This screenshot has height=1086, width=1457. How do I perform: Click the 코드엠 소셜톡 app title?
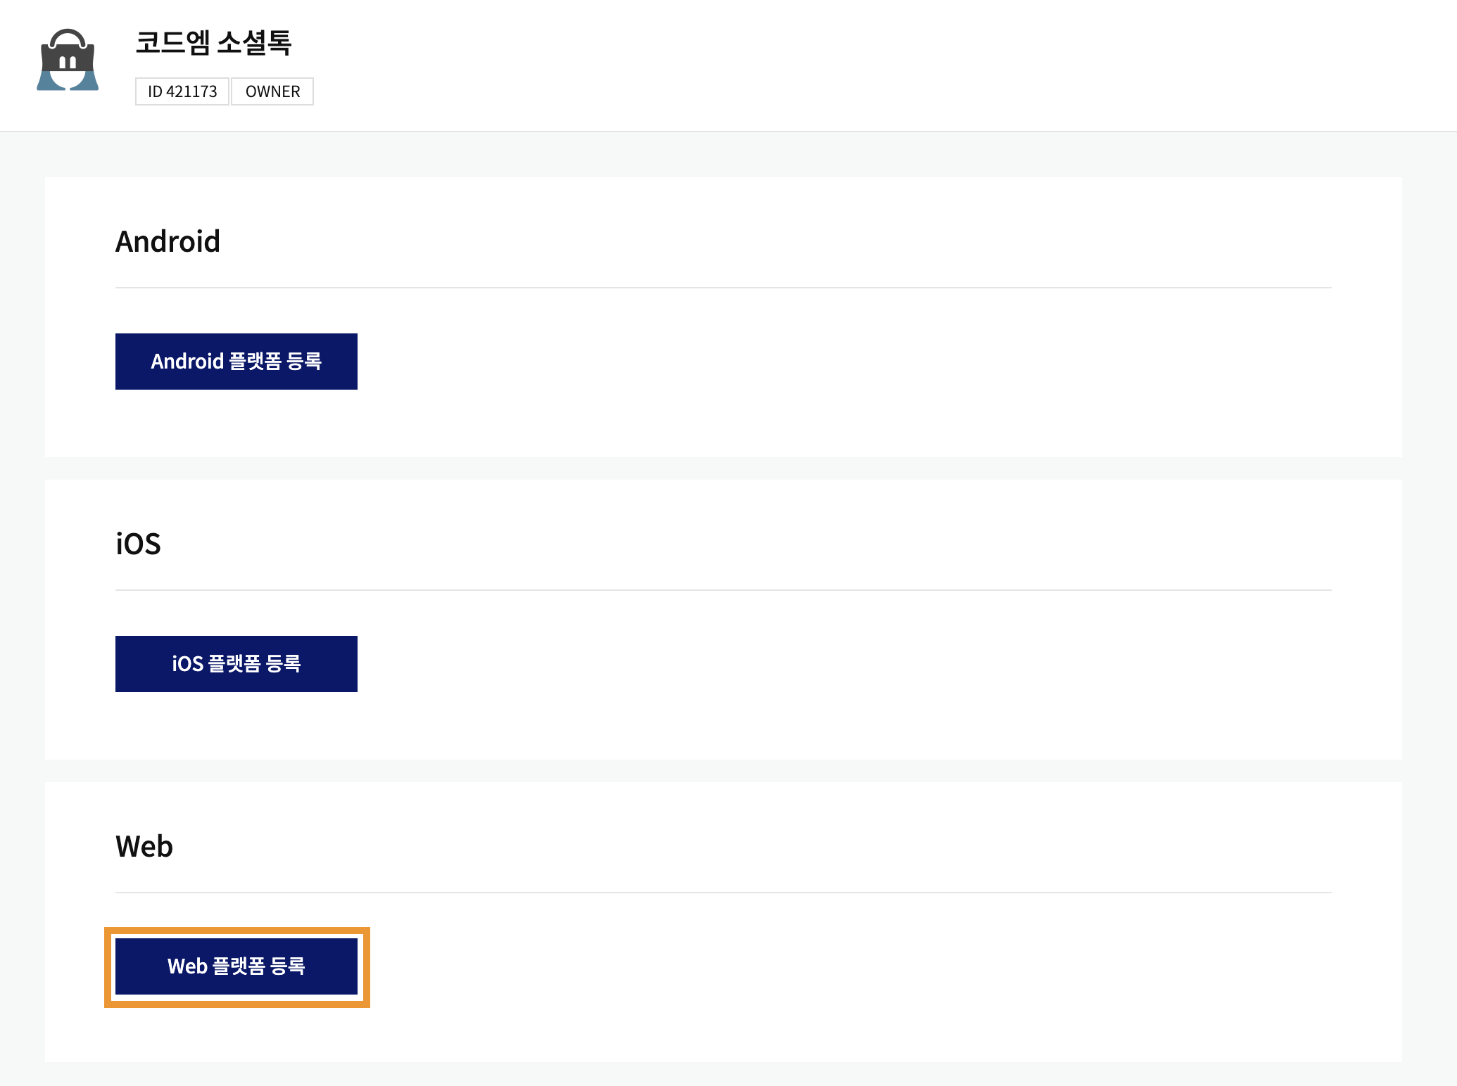[x=213, y=42]
